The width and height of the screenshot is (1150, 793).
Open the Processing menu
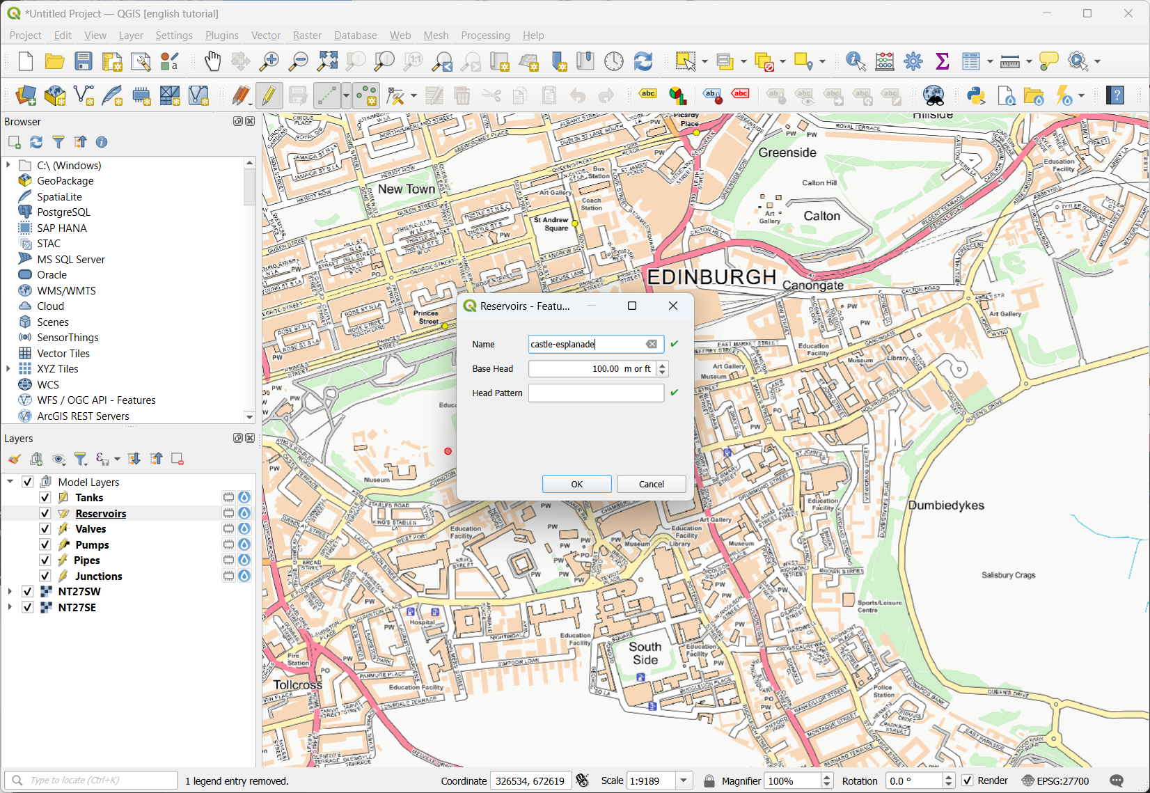[485, 36]
